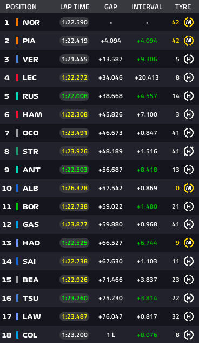Click HAD's medium tyre icon
This screenshot has width=199, height=343.
189,243
